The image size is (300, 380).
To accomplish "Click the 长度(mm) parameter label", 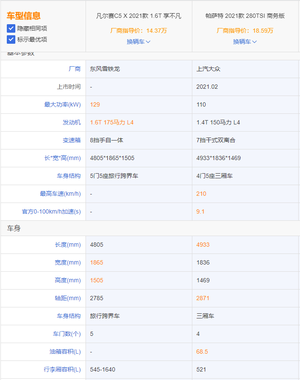I will point(68,245).
